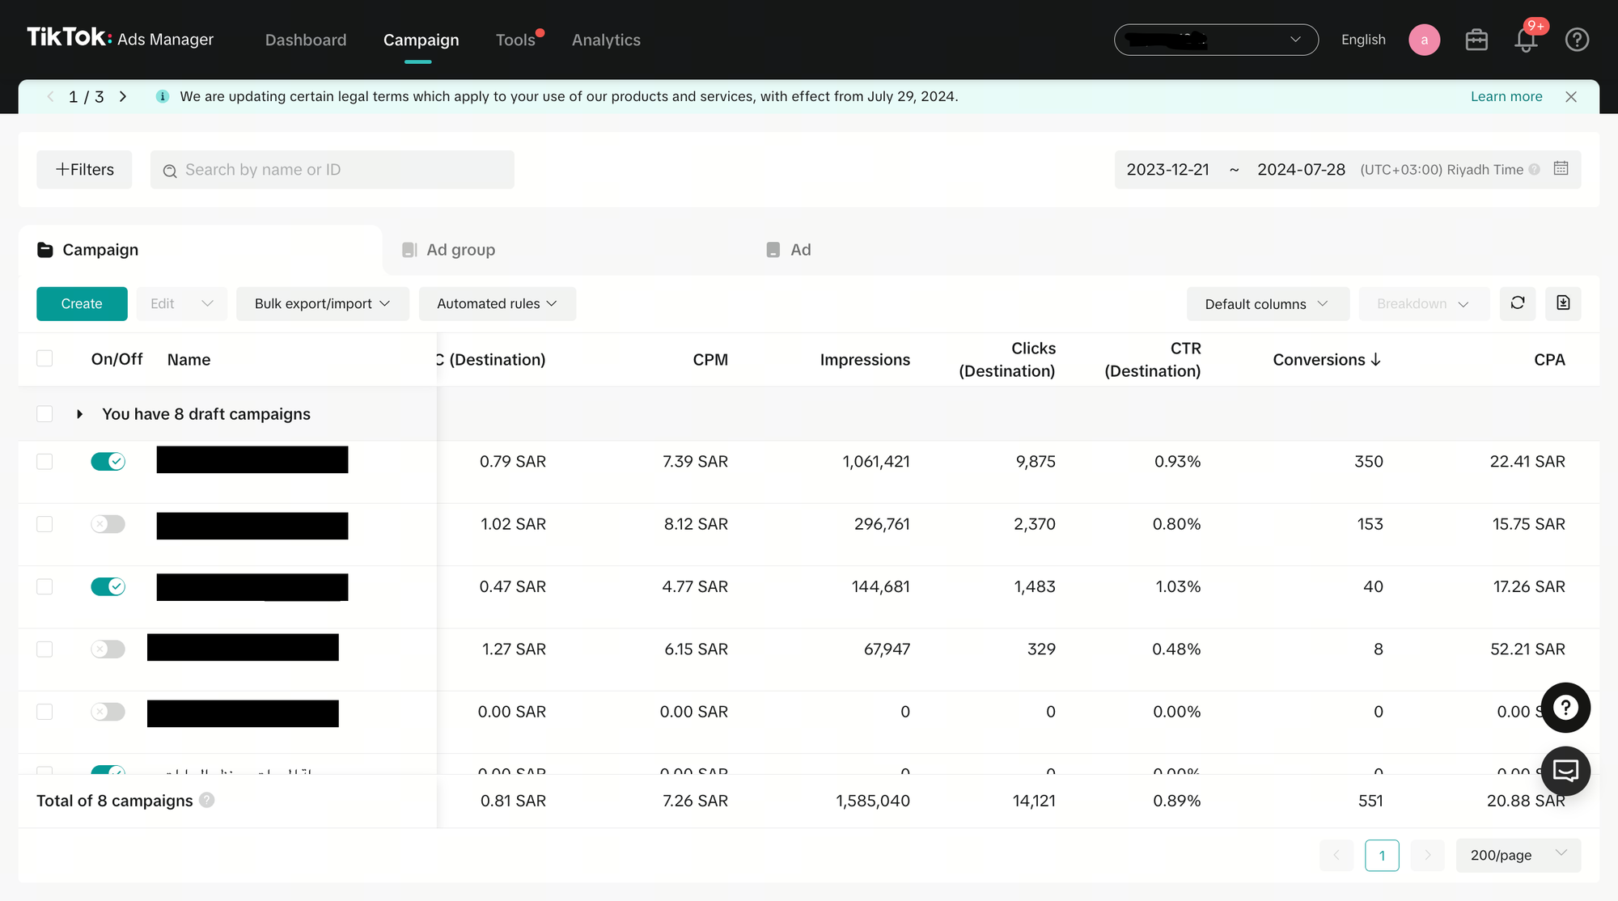Open the notifications bell
This screenshot has height=901, width=1618.
[1526, 40]
